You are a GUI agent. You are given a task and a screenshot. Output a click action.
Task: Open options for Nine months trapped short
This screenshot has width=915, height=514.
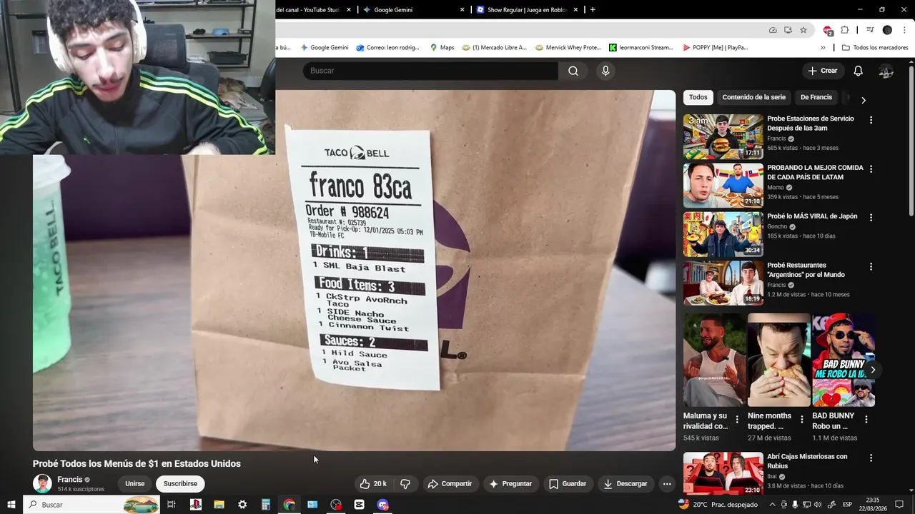click(x=801, y=420)
